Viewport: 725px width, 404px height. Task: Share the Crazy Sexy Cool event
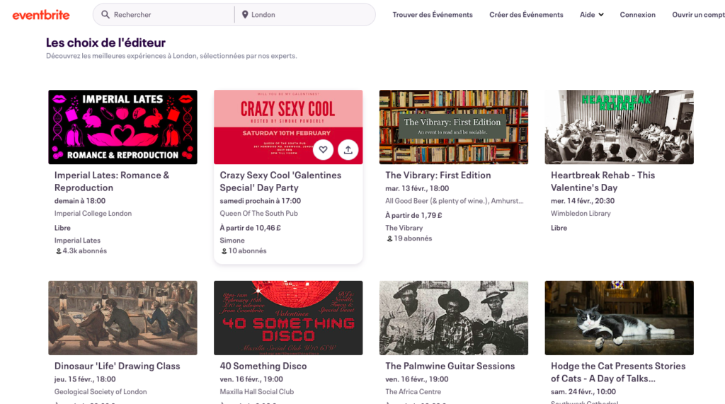coord(348,149)
